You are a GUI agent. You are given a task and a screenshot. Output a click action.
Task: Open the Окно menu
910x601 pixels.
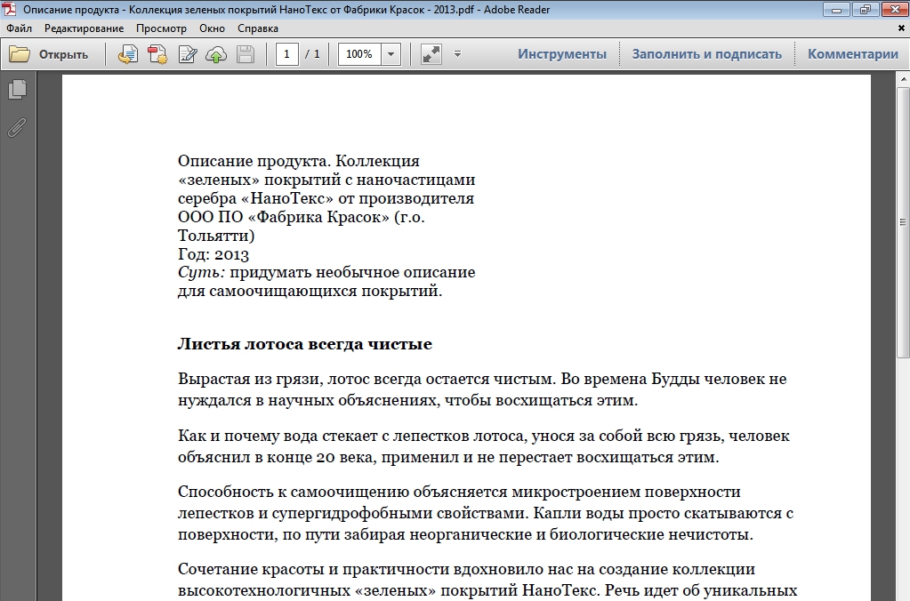(212, 28)
